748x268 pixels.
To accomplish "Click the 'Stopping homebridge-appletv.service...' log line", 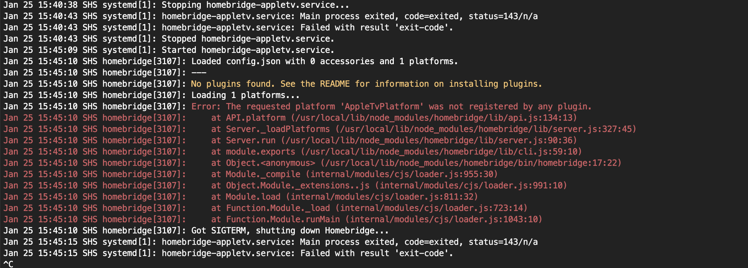I will click(255, 5).
